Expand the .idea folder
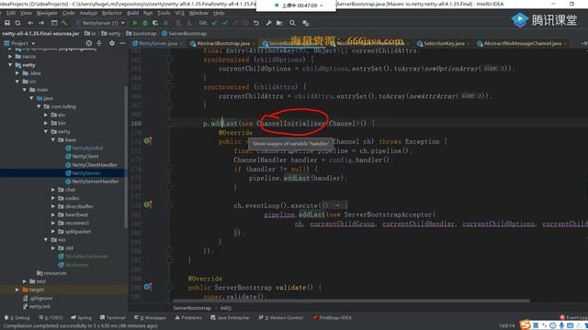Image resolution: width=588 pixels, height=330 pixels. 17,73
